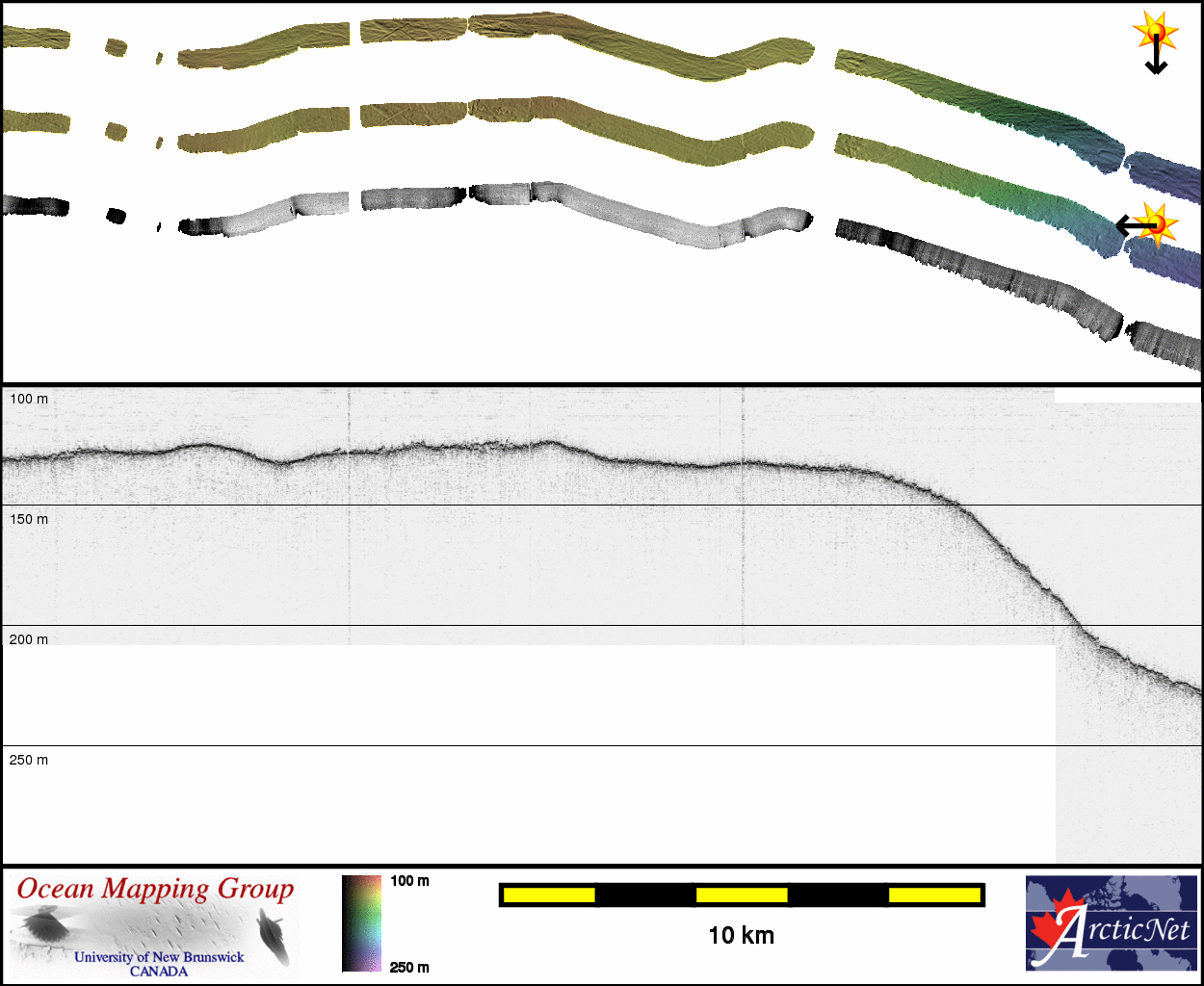Image resolution: width=1204 pixels, height=986 pixels.
Task: Click the 250 m depth label on profile
Action: pyautogui.click(x=29, y=760)
